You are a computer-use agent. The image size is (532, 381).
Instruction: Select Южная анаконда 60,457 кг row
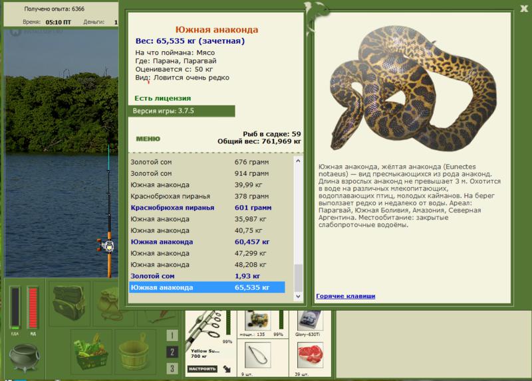coord(207,242)
